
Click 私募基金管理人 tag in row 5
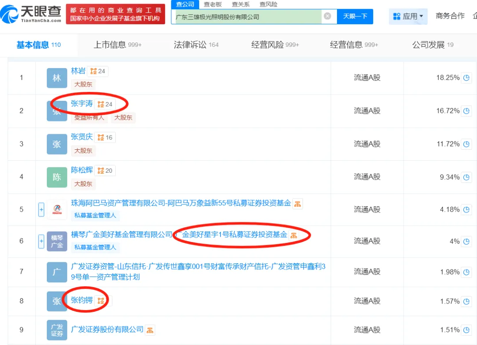[95, 216]
